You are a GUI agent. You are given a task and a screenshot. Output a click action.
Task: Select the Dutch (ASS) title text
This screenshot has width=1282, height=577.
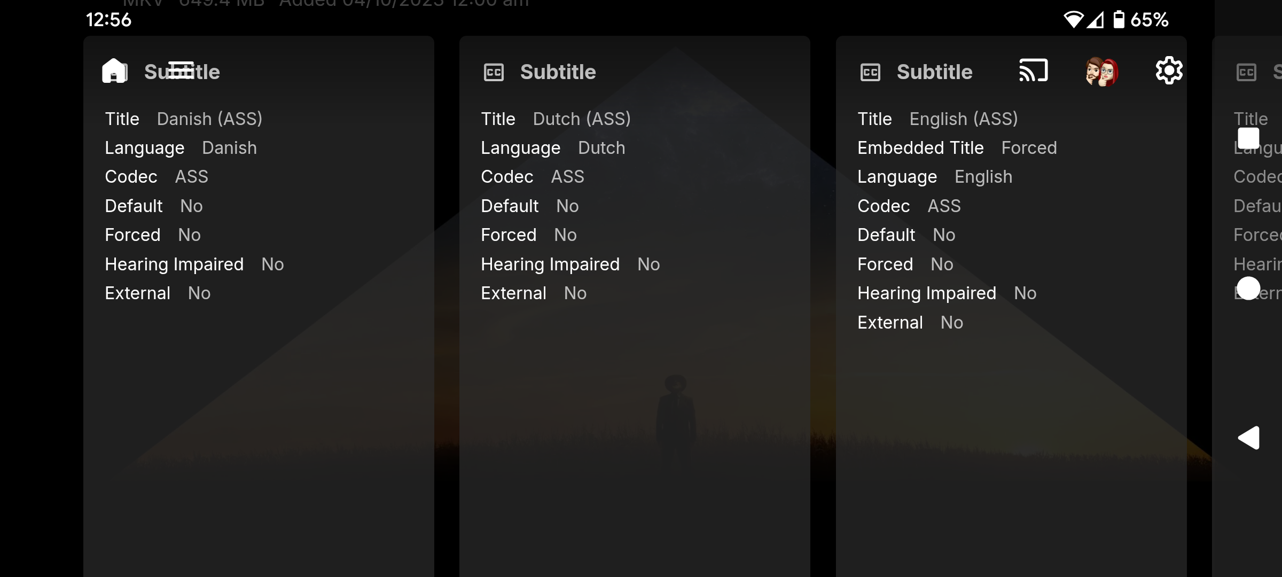click(x=582, y=119)
